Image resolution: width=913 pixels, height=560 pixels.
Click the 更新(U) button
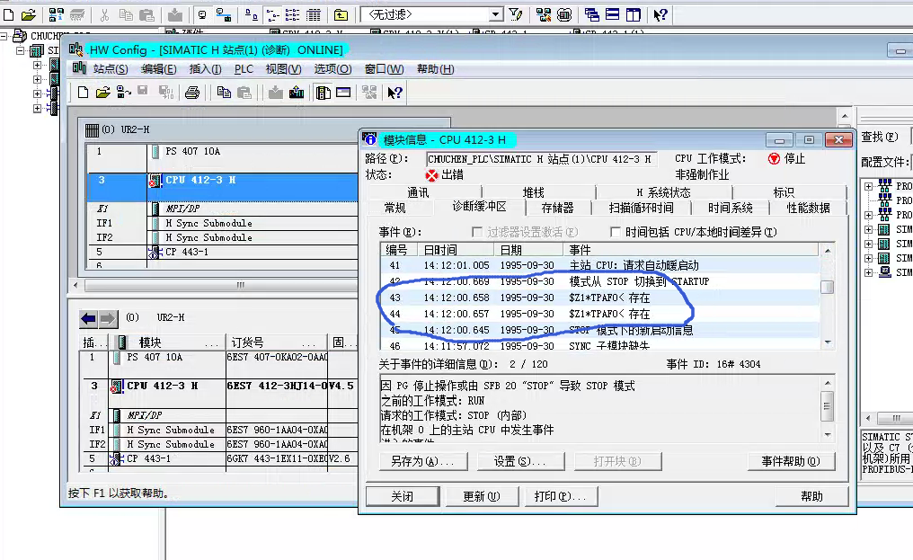482,496
